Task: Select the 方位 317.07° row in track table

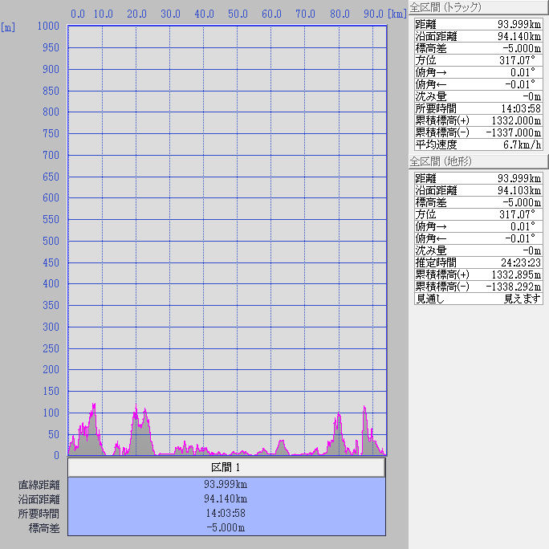Action: (478, 60)
